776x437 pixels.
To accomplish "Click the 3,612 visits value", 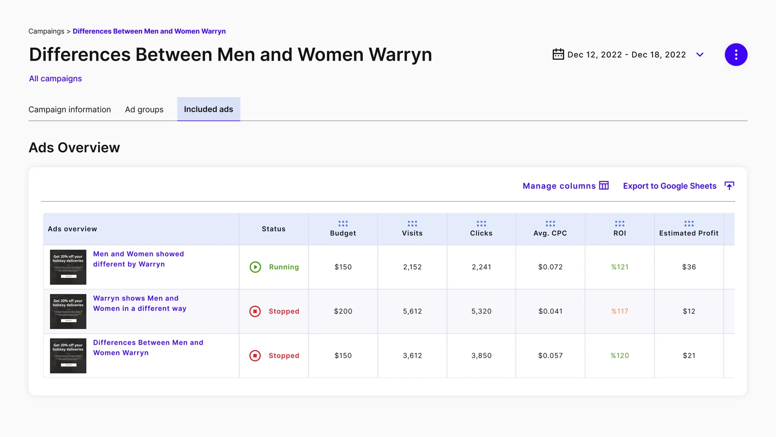I will click(412, 356).
